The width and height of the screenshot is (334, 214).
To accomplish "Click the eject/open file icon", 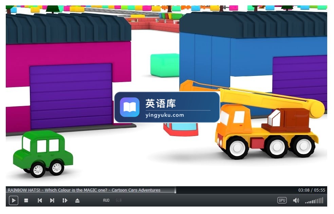I will coord(77,200).
